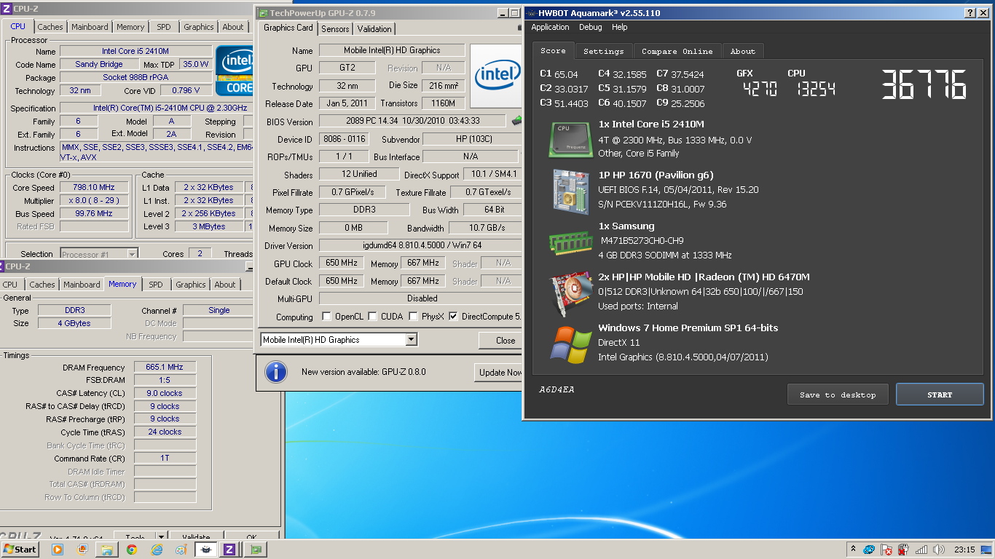The image size is (995, 559).
Task: Open network signal tray icon
Action: point(921,550)
